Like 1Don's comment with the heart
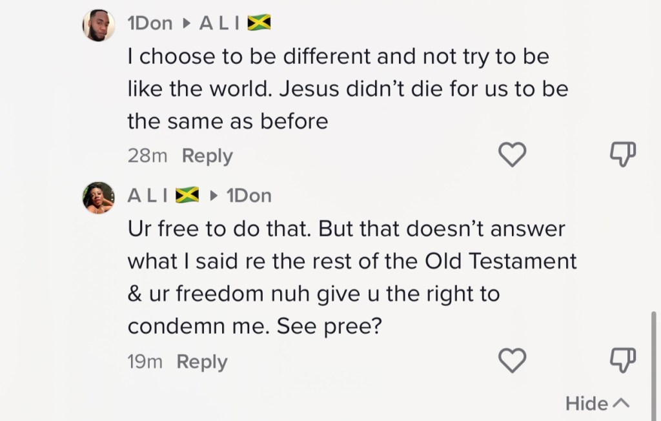The height and width of the screenshot is (421, 661). click(x=513, y=155)
